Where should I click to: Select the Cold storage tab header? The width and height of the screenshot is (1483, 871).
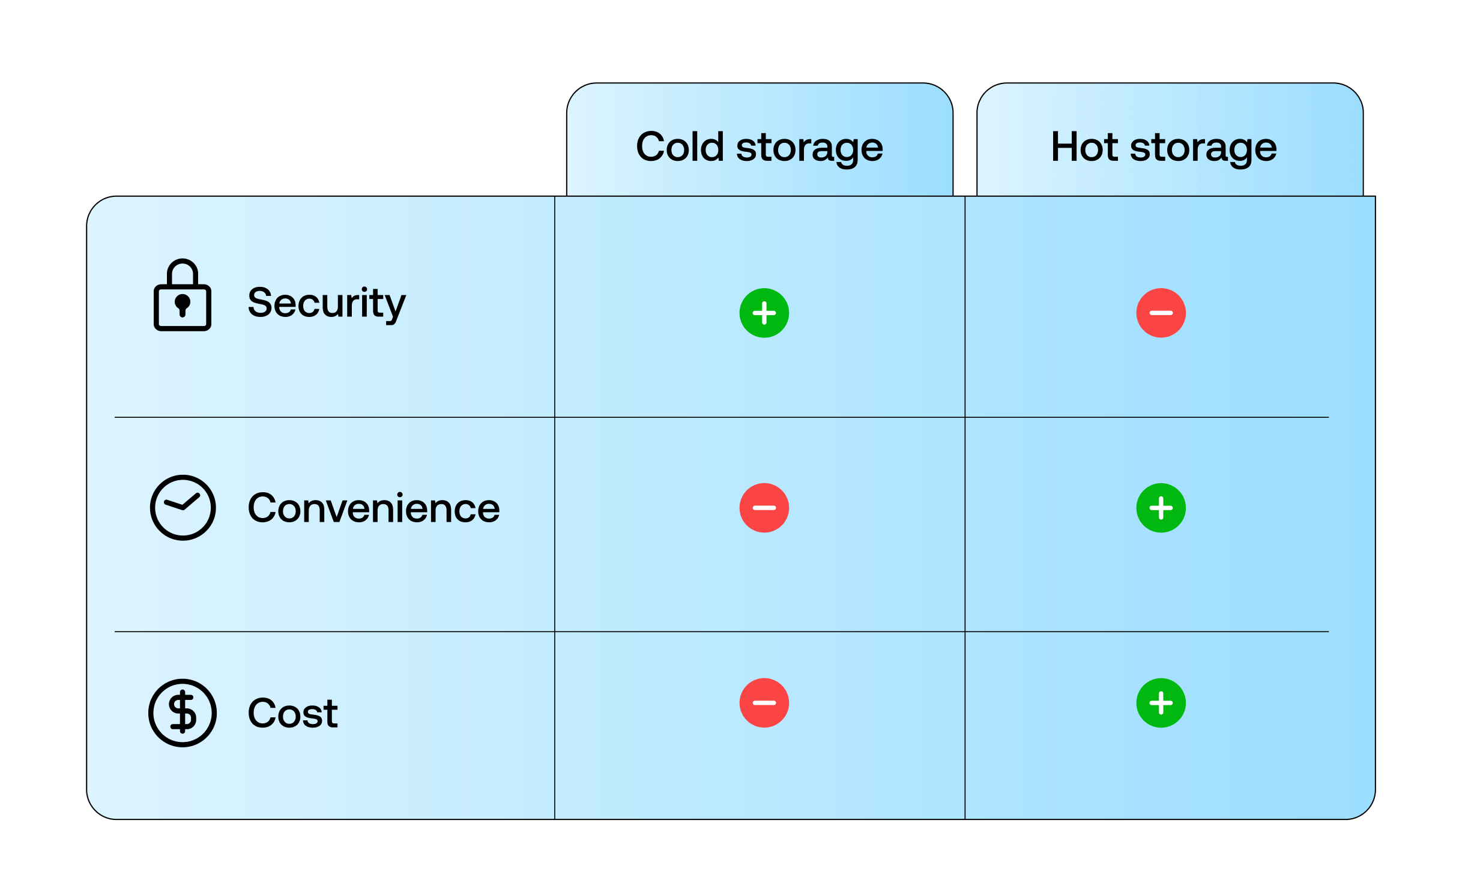pos(760,146)
